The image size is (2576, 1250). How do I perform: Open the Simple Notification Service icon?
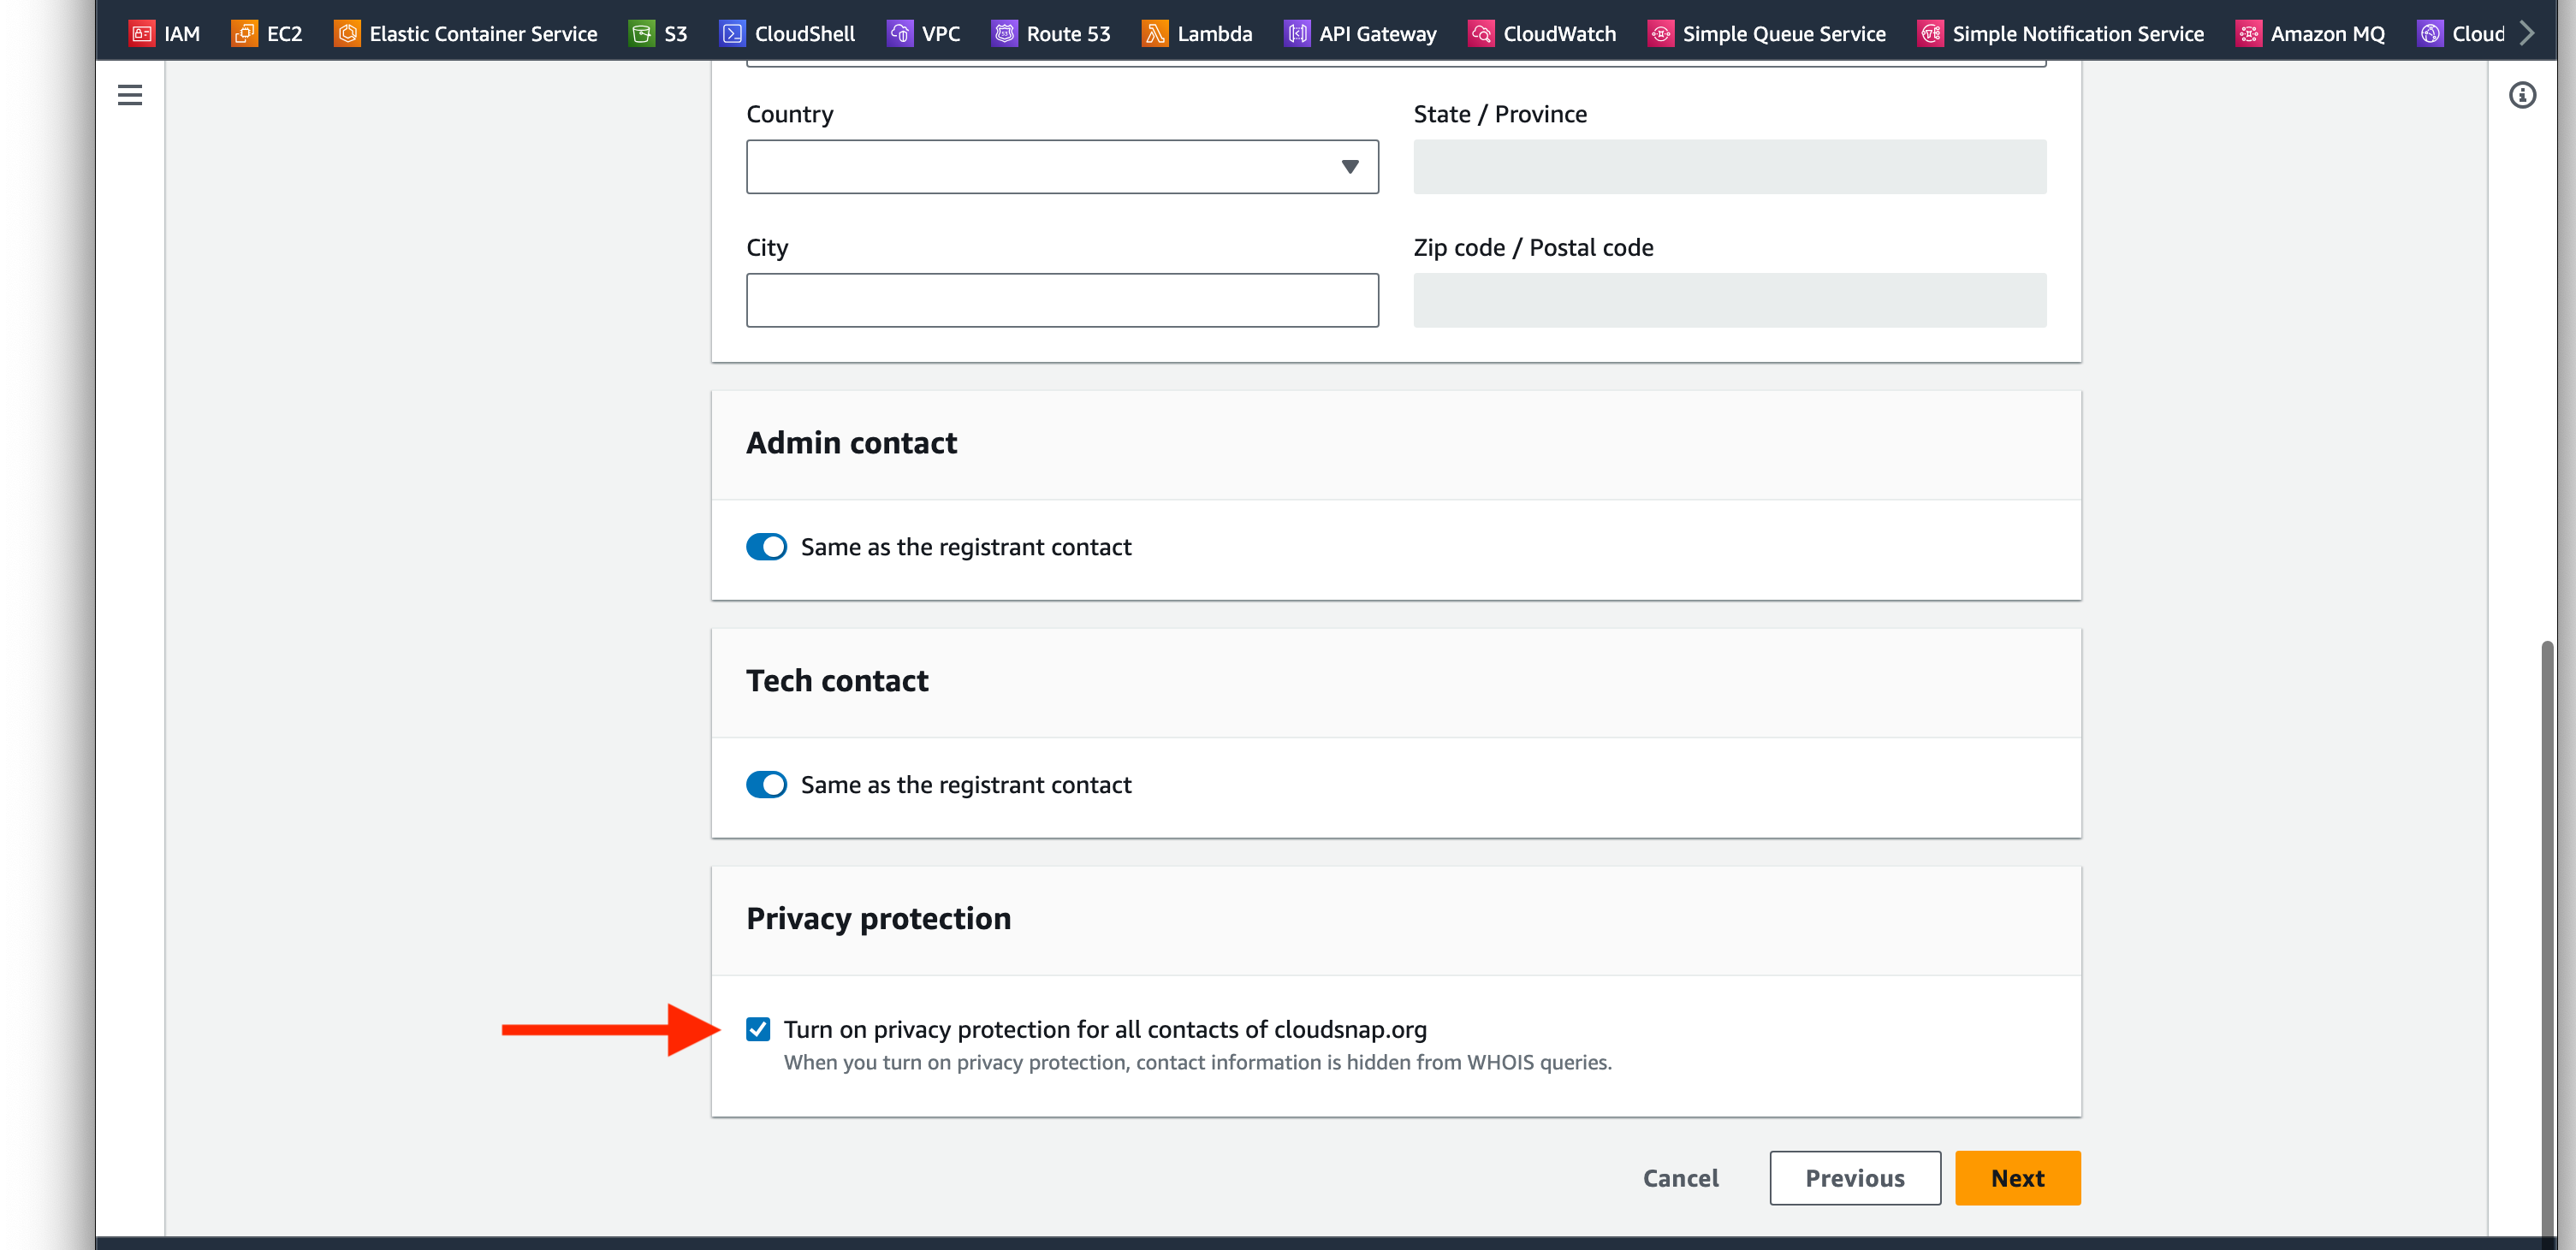pos(1930,34)
